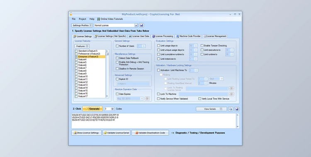Expand the Normal License profile combo box

136,25
